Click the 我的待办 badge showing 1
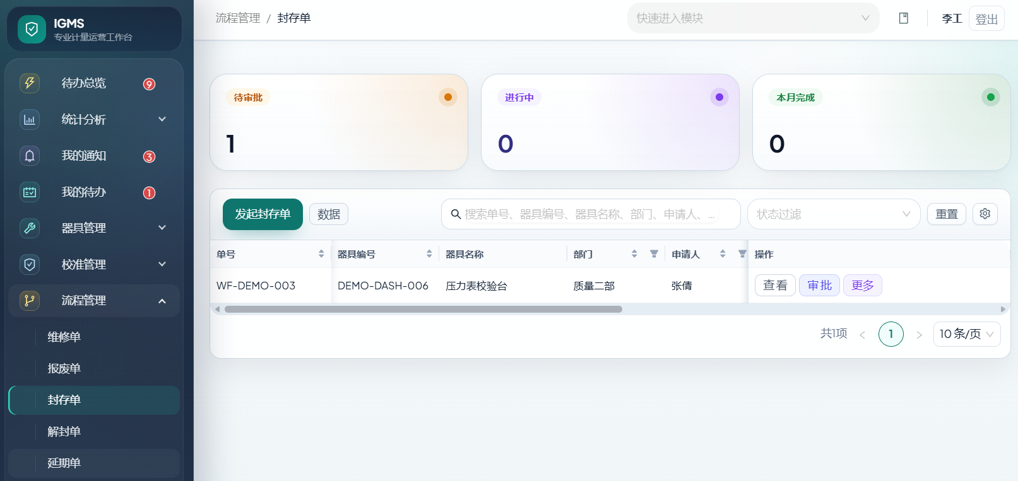The image size is (1018, 481). pos(150,193)
